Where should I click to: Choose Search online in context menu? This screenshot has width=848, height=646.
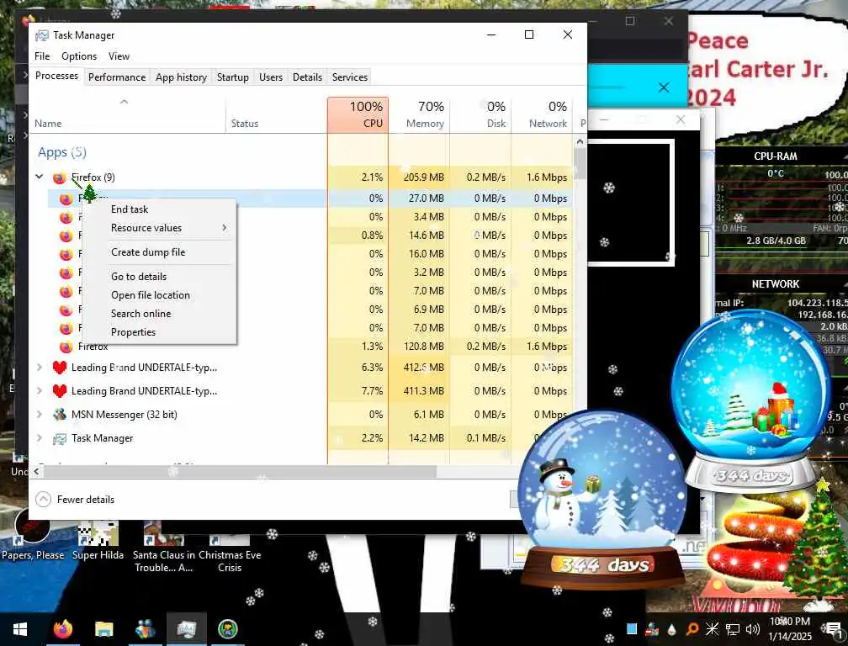pyautogui.click(x=140, y=314)
